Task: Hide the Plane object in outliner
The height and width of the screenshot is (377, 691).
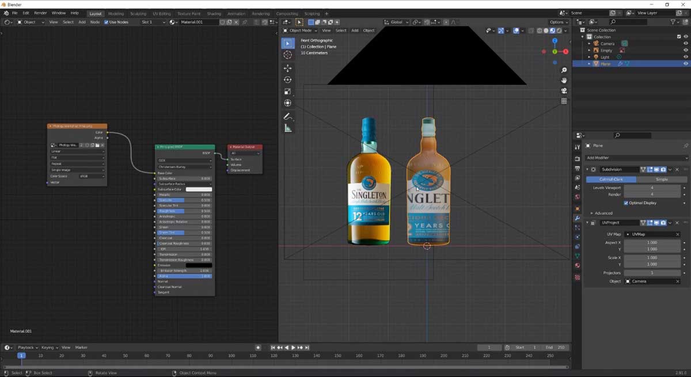Action: (686, 64)
